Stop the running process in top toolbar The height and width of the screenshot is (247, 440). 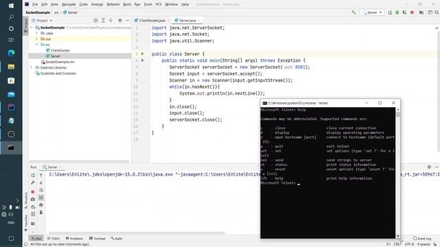pyautogui.click(x=412, y=12)
